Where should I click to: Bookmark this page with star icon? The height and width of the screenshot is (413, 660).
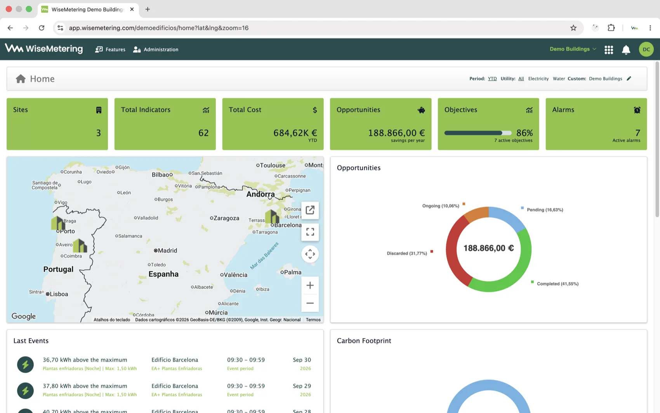573,28
